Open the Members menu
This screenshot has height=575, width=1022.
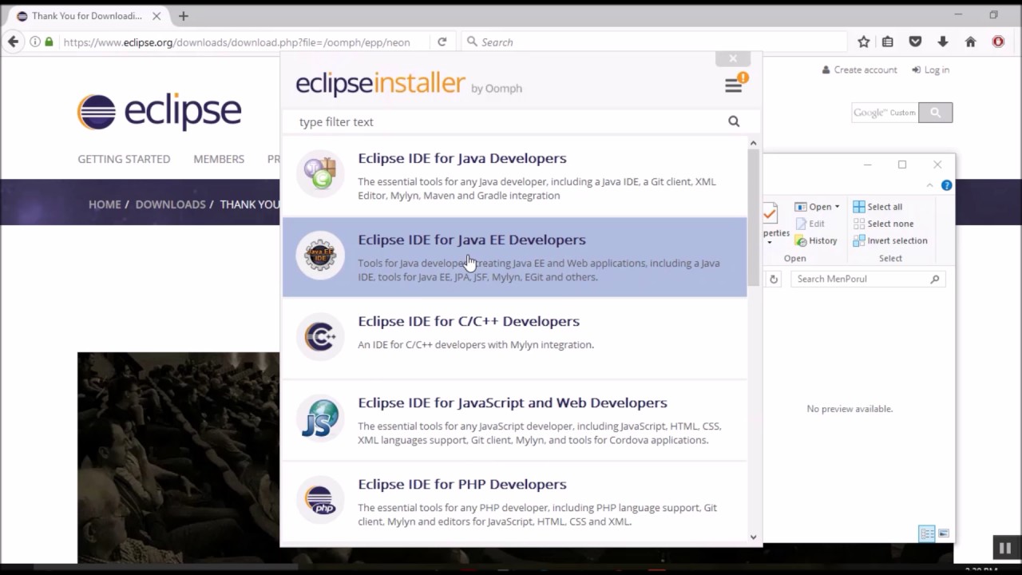coord(219,159)
